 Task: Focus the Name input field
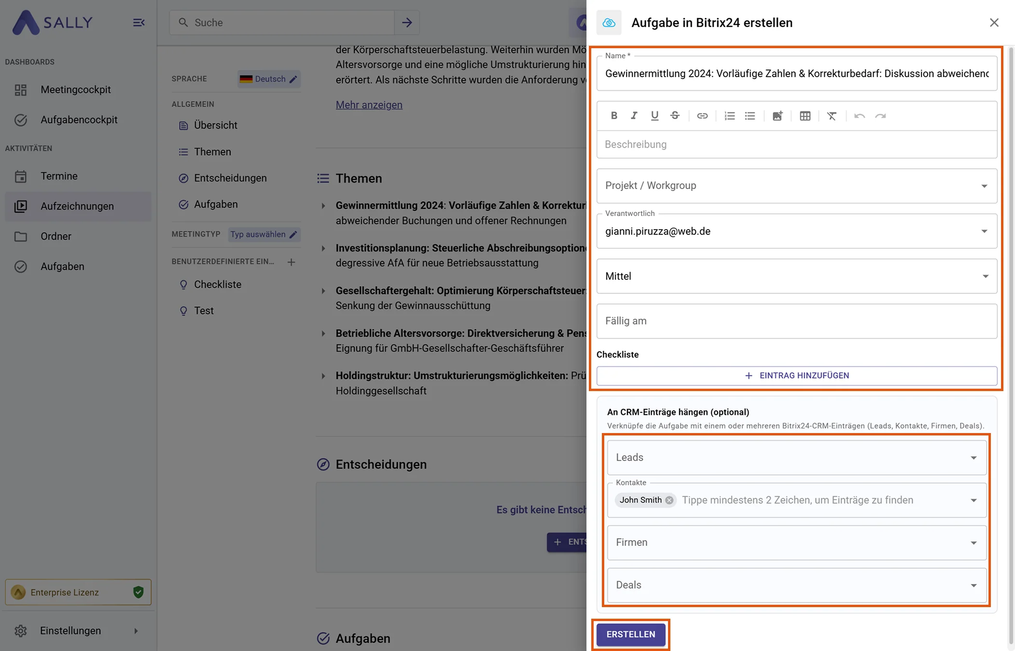797,73
